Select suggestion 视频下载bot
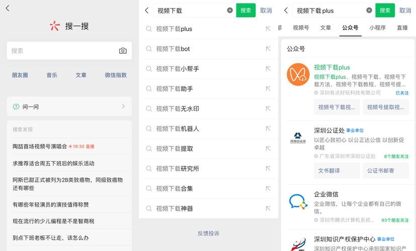This screenshot has height=251, width=416. (x=173, y=49)
